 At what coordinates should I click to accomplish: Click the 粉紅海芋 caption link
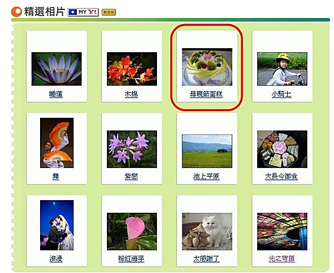[x=131, y=259]
